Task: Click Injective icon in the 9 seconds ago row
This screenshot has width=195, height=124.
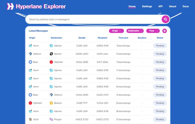Action: (51, 46)
